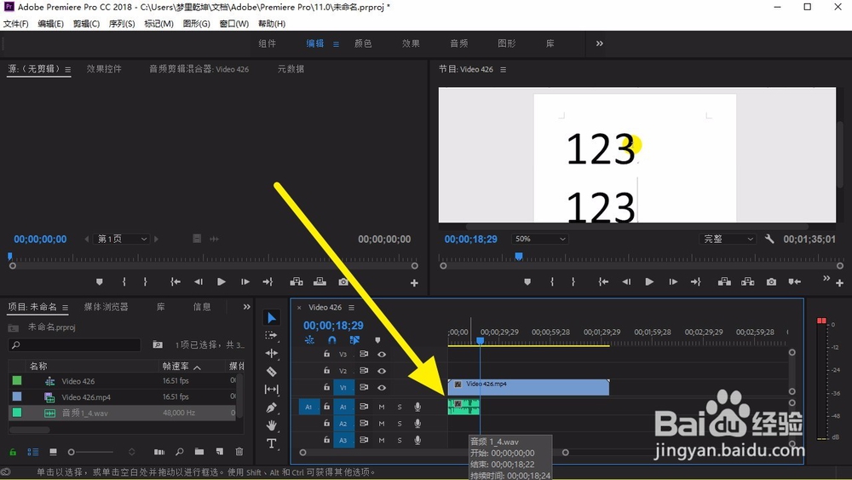Open playback resolution 完整 dropdown
Image resolution: width=852 pixels, height=480 pixels.
click(728, 239)
